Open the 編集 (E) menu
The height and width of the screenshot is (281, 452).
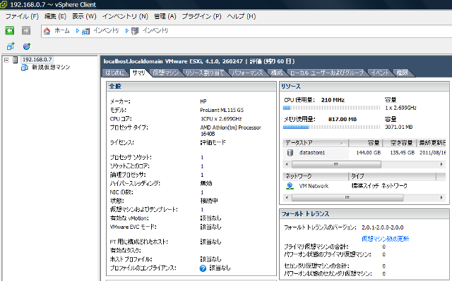click(x=55, y=16)
